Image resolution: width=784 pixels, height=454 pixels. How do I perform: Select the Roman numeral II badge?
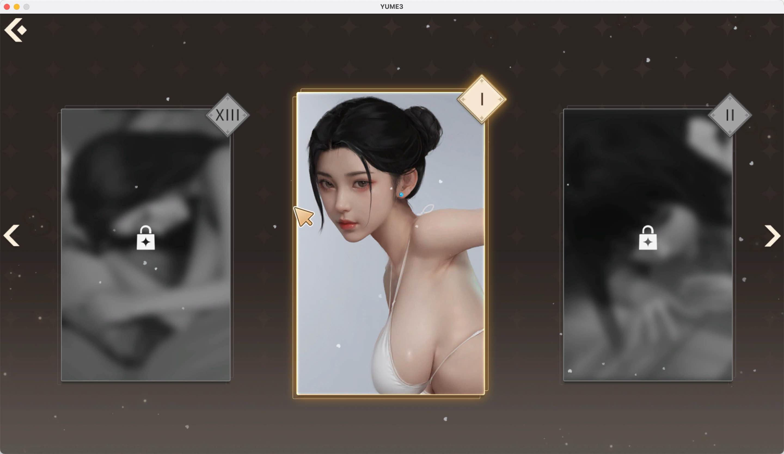pos(730,116)
